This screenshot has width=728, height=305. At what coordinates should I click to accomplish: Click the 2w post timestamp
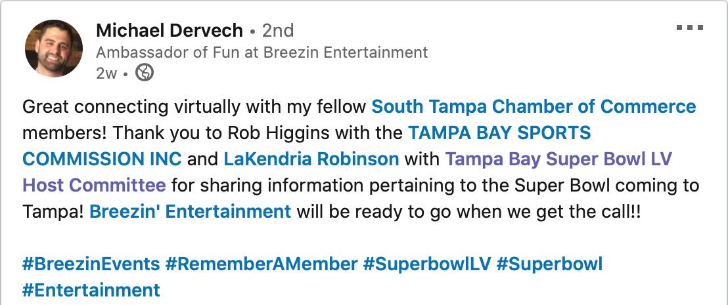(x=106, y=73)
